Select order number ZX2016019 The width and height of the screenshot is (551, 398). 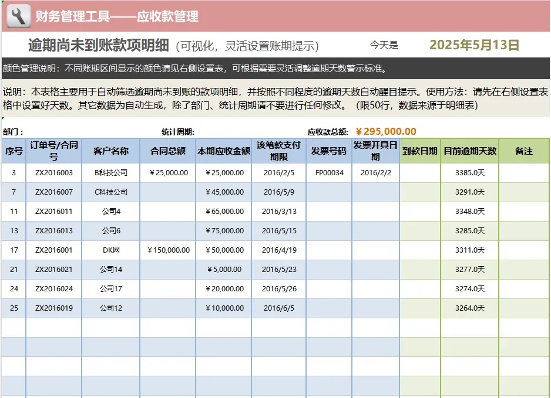coord(54,308)
